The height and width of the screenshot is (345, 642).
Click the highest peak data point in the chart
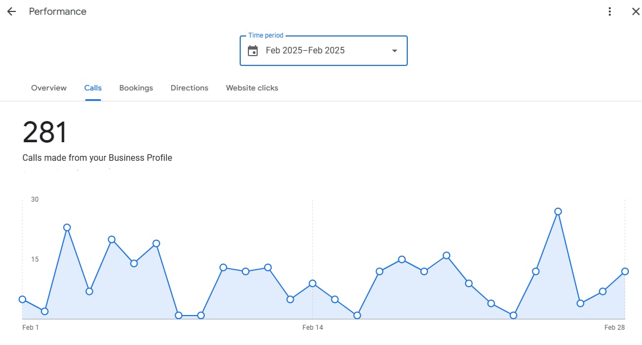(x=558, y=211)
